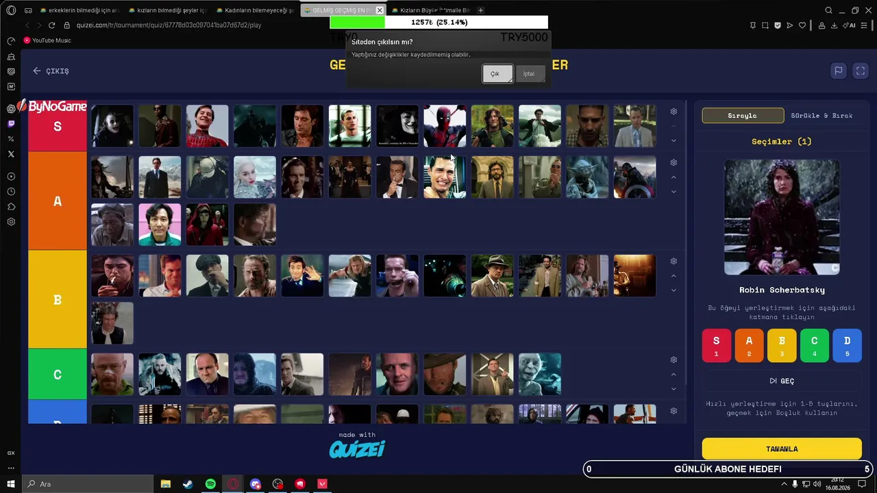Open Spotify from the taskbar

(210, 484)
